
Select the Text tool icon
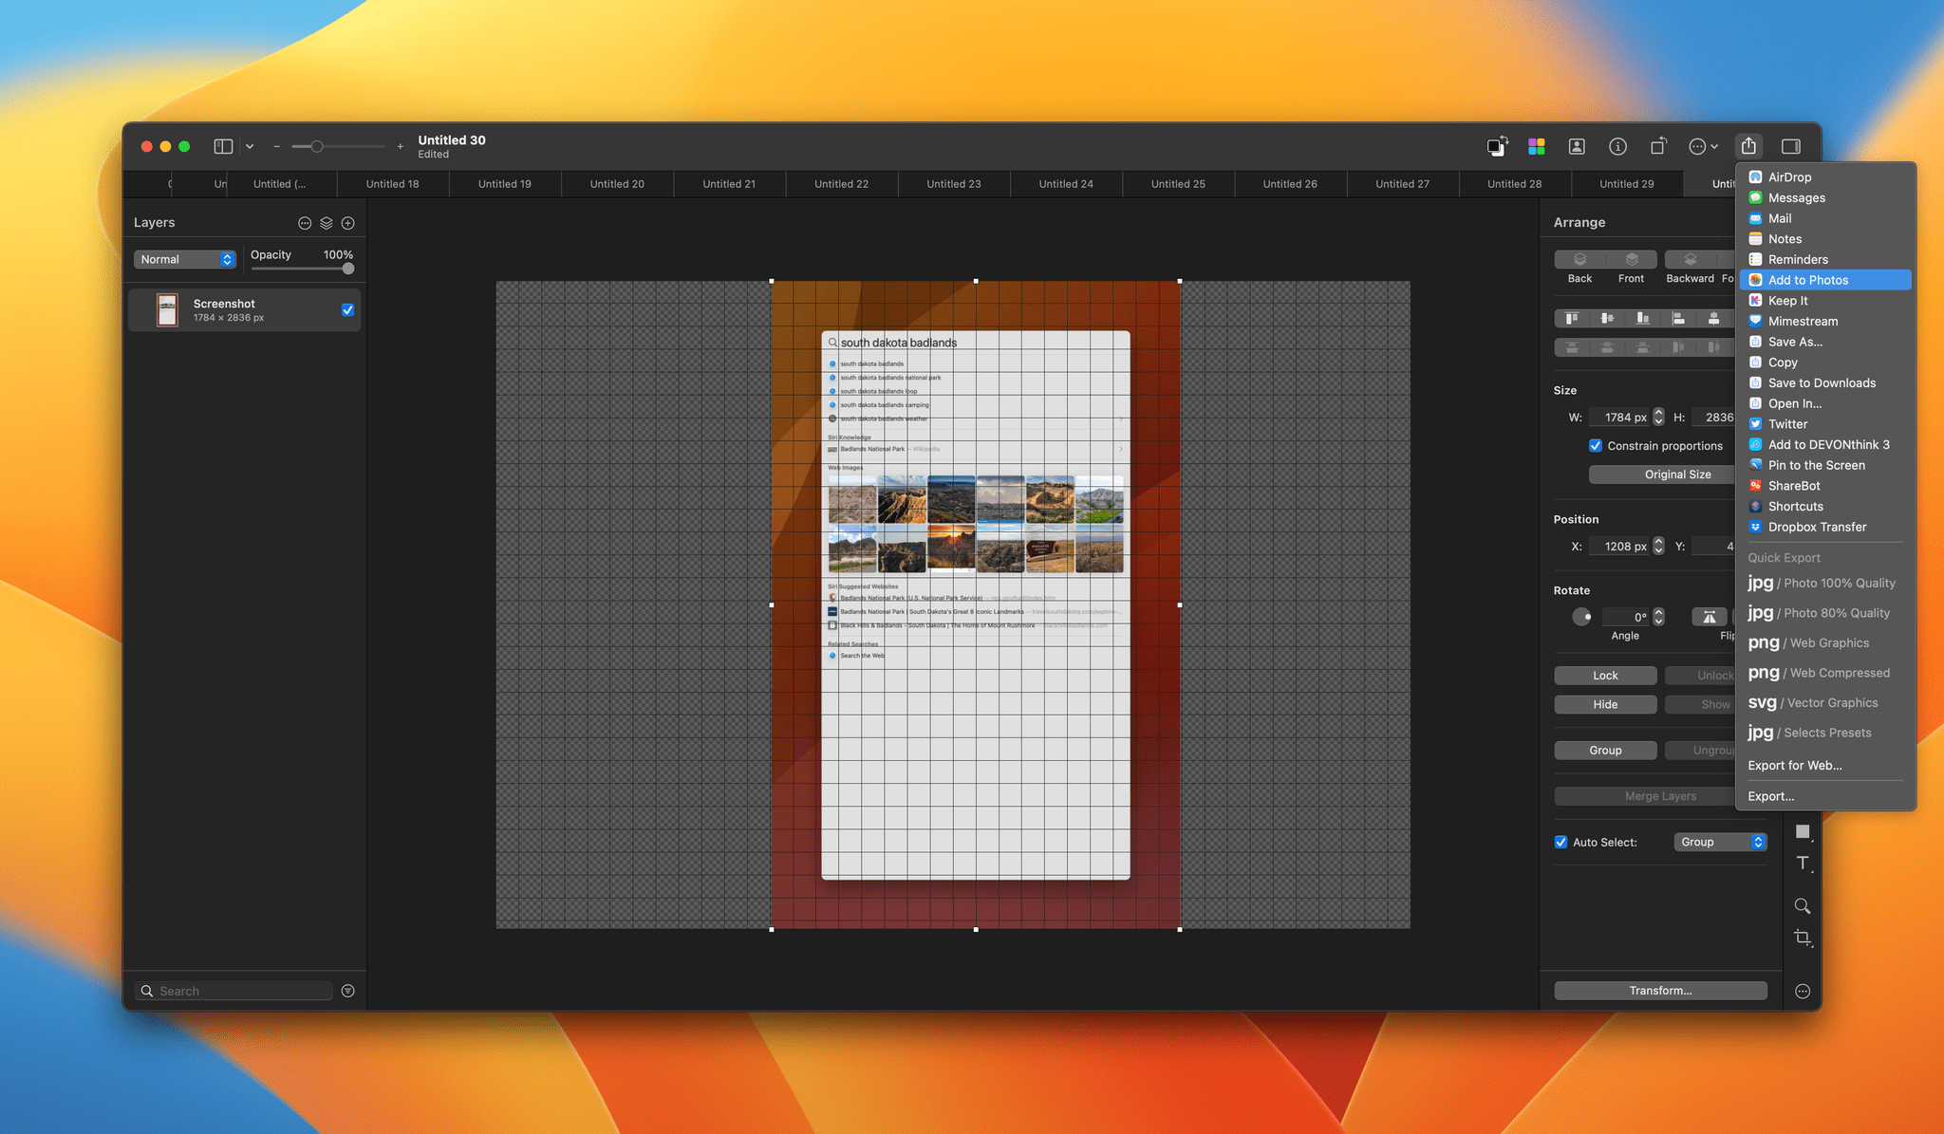click(x=1803, y=864)
